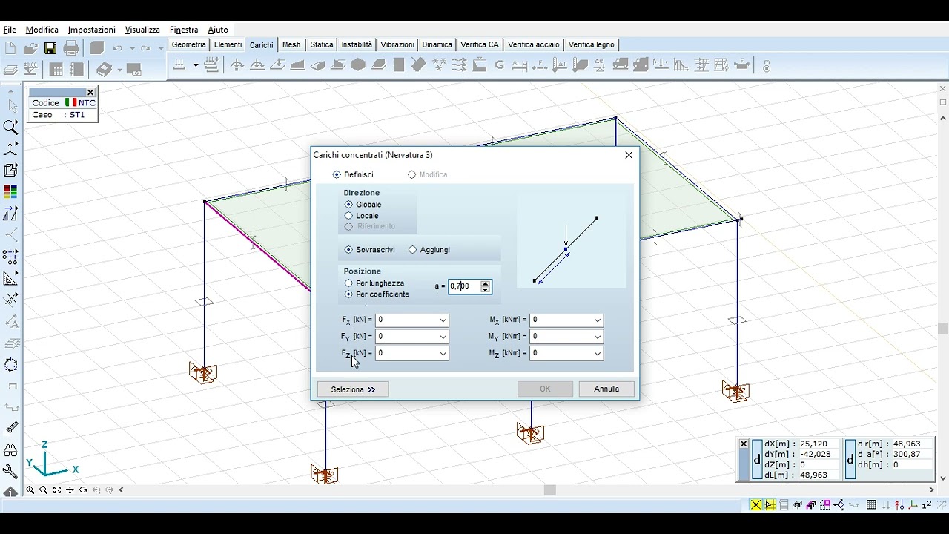Select Per coefficiente position option
The width and height of the screenshot is (949, 534).
point(348,294)
